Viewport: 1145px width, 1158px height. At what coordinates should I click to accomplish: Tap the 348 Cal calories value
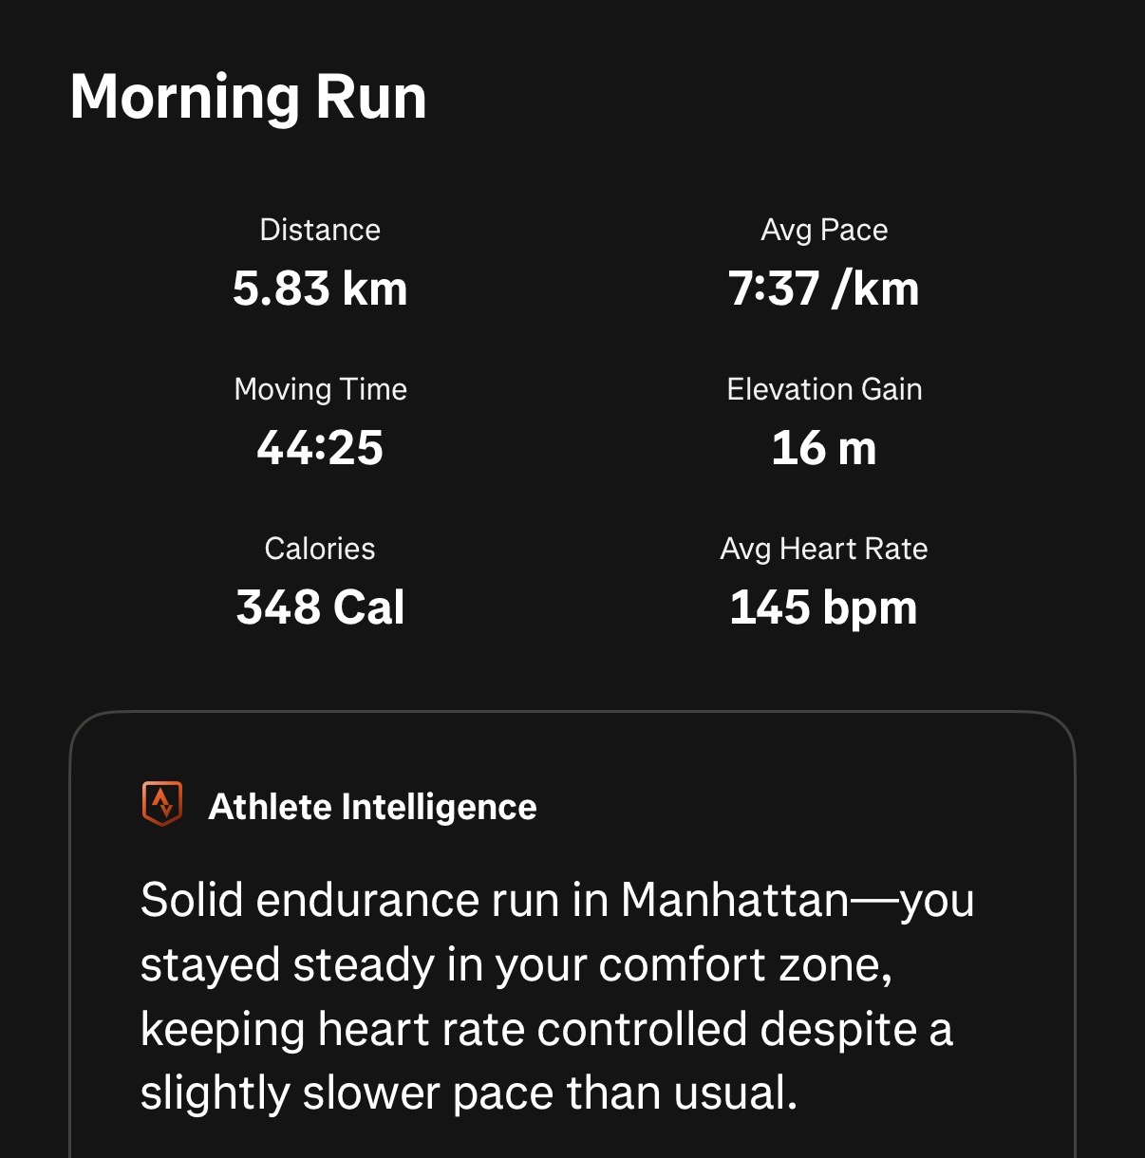(320, 607)
